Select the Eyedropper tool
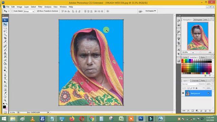 tap(5, 93)
